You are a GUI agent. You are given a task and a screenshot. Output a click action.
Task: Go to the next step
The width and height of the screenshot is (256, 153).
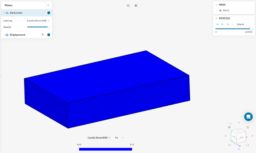click(227, 24)
